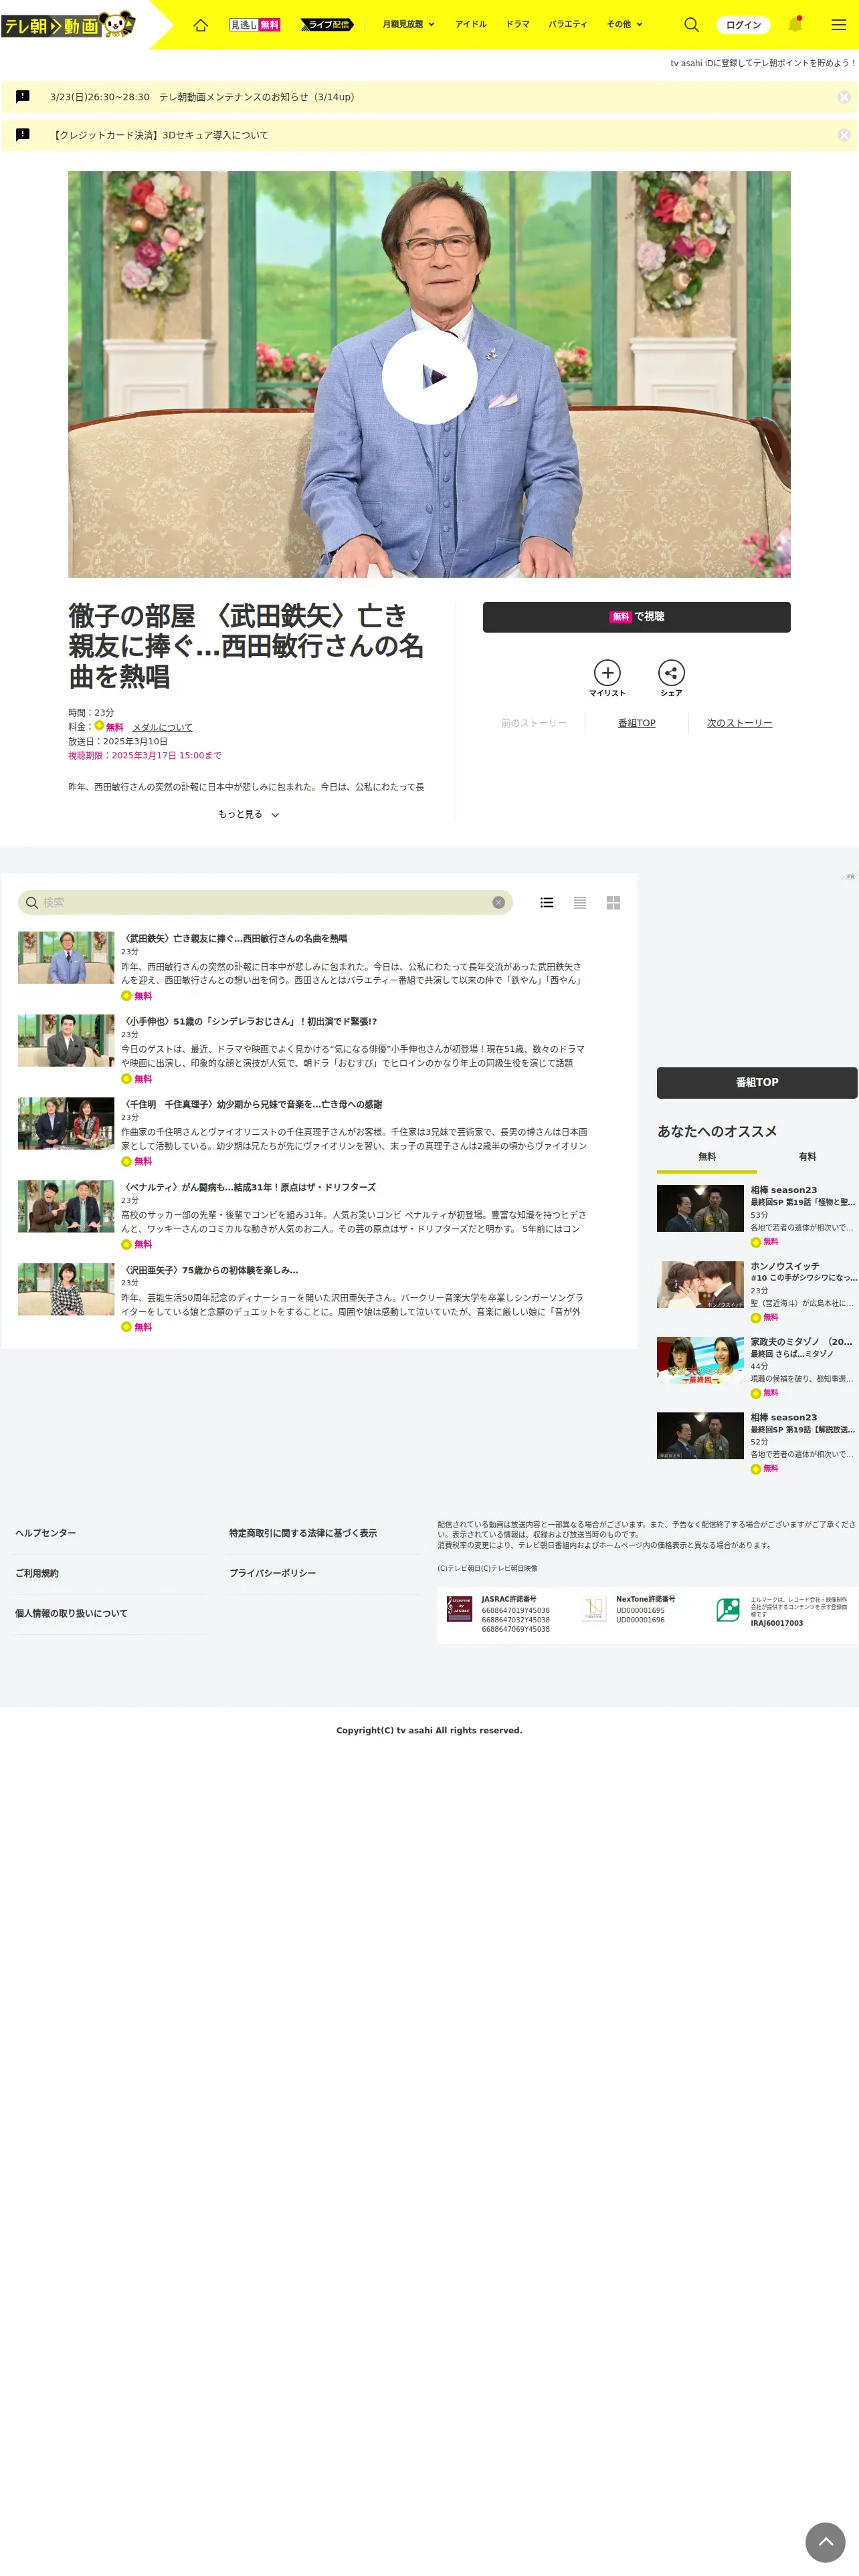Viewport: 859px width, 2576px height.
Task: Open ヘルプセンター footer link
Action: [x=45, y=1533]
